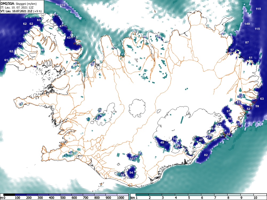The height and width of the screenshot is (200, 267).
Task: Click the visibility value '233' near the top edge
Action: (x=63, y=5)
